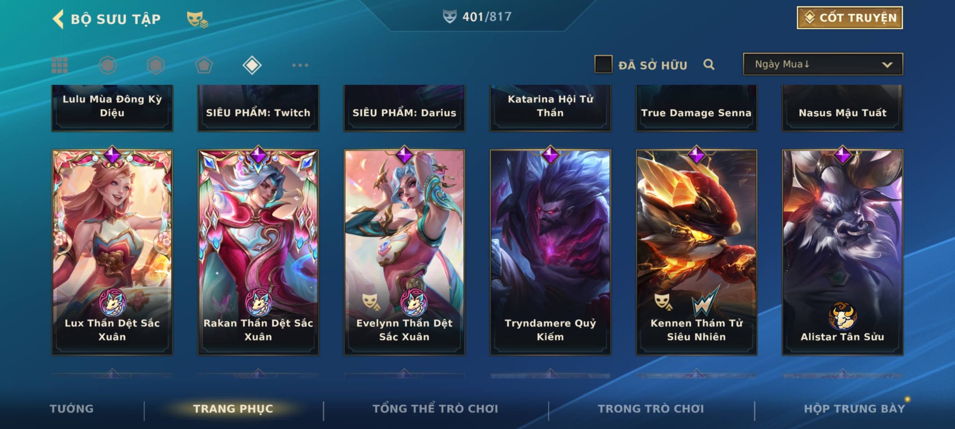The width and height of the screenshot is (955, 429).
Task: Open the Trong Trò Chơi tab
Action: click(651, 409)
